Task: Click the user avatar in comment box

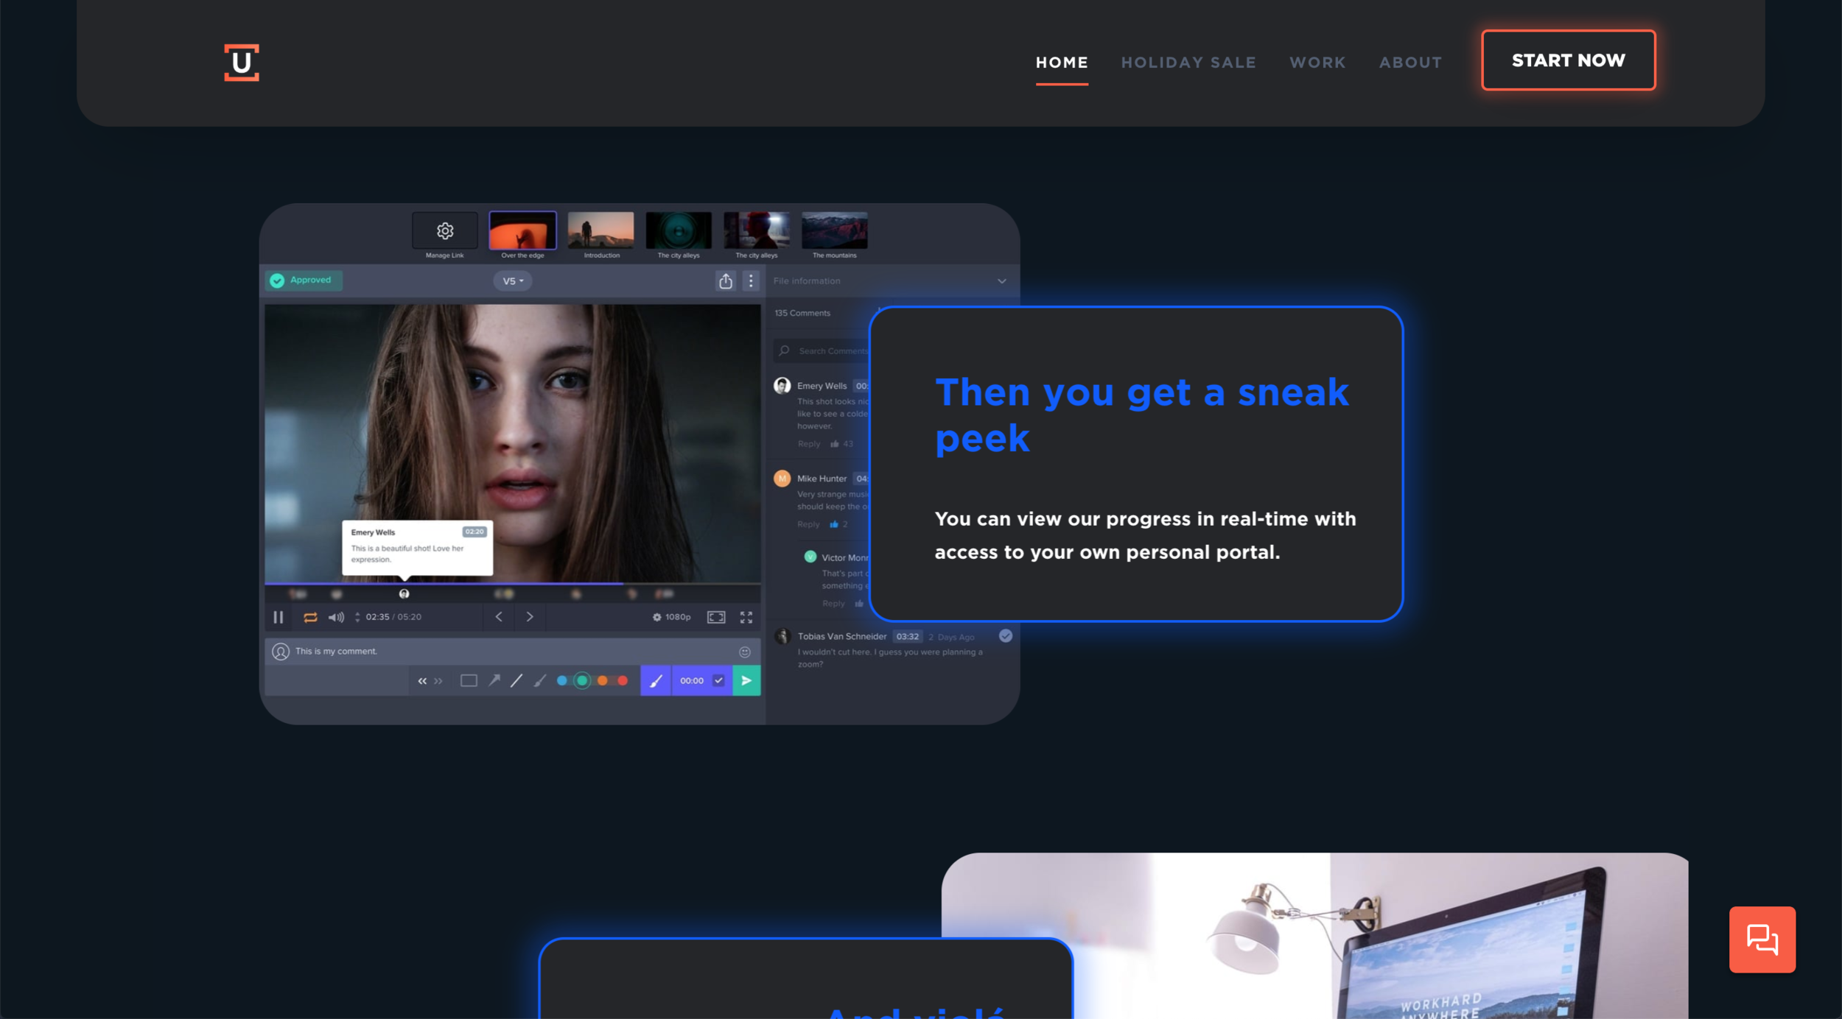Action: (x=281, y=652)
